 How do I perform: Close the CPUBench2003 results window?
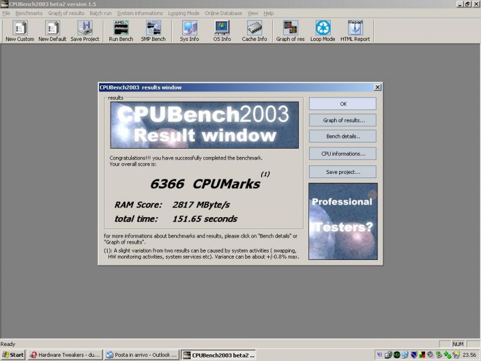pos(378,87)
